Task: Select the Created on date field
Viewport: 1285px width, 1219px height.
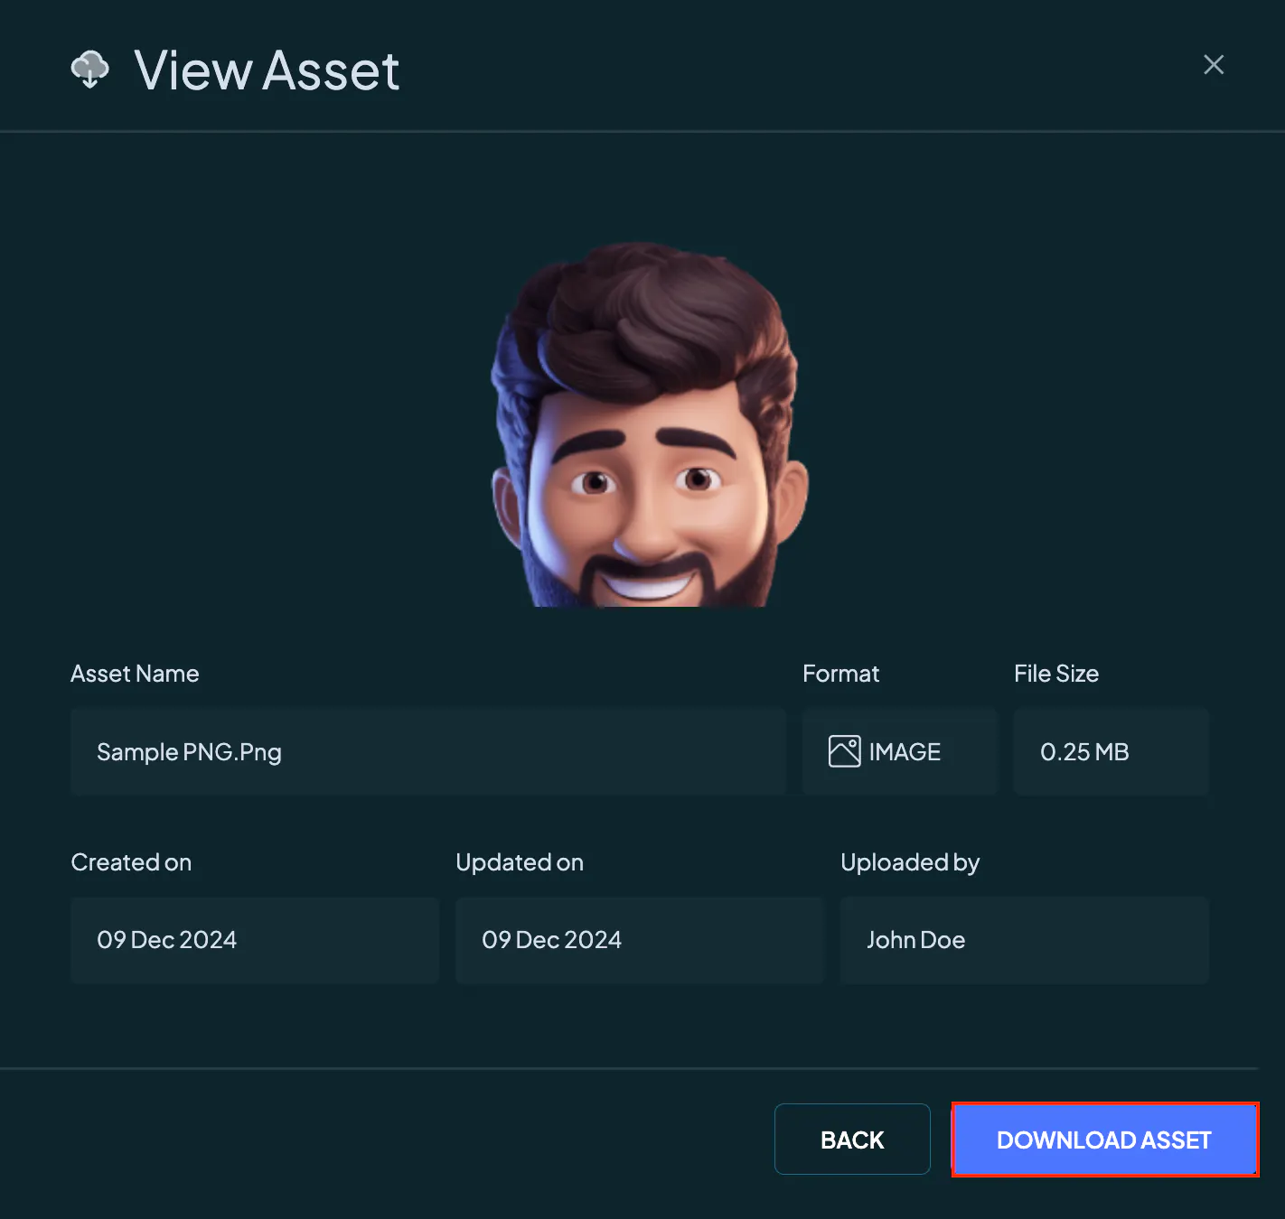Action: [255, 940]
